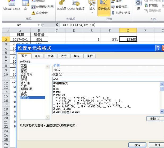The height and width of the screenshot is (148, 164).
Task: Select column F header
Action: pos(110,31)
